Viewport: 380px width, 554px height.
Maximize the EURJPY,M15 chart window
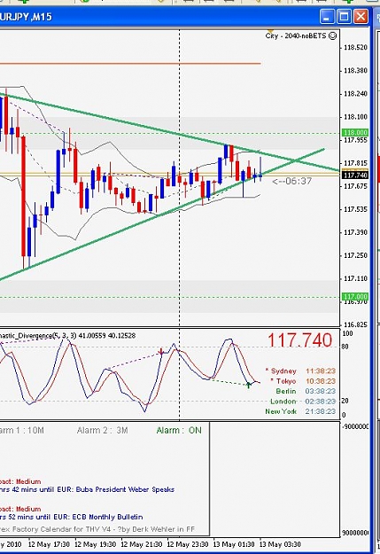344,17
